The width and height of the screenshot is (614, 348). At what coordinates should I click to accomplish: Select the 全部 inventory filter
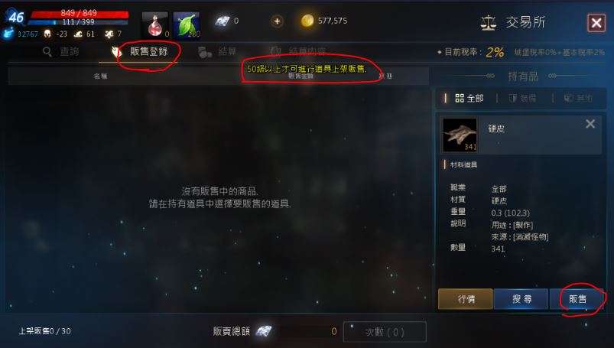[x=469, y=98]
